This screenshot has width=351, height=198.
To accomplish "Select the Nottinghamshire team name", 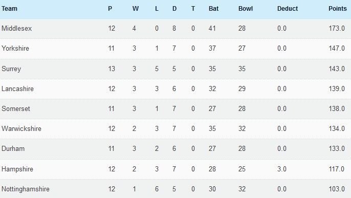I will pyautogui.click(x=26, y=189).
